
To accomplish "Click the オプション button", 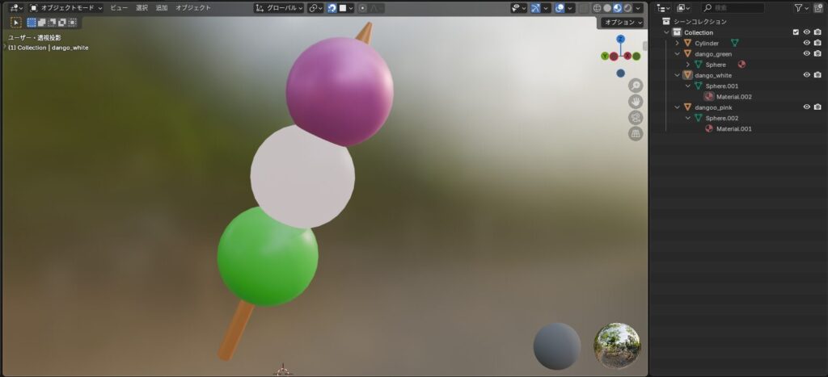I will coord(621,23).
